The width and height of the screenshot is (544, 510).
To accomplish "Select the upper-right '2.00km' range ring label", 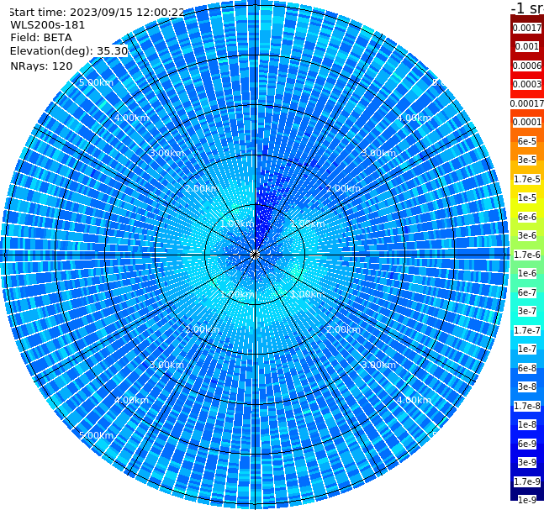I will pyautogui.click(x=343, y=188).
